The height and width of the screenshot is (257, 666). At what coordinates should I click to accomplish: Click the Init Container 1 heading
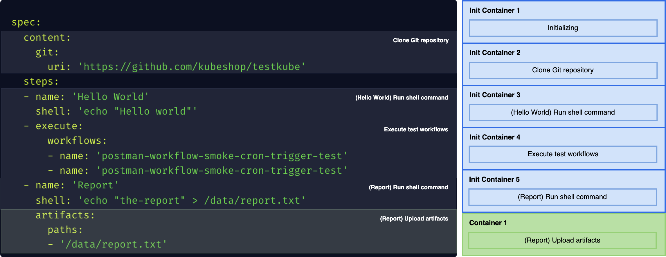pyautogui.click(x=495, y=11)
